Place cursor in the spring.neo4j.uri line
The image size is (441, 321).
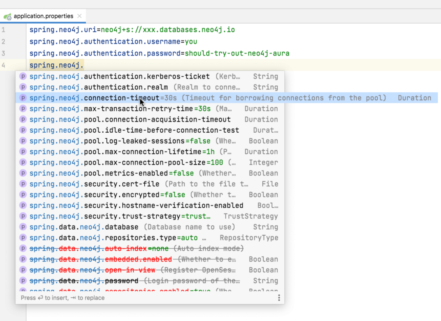tap(132, 30)
